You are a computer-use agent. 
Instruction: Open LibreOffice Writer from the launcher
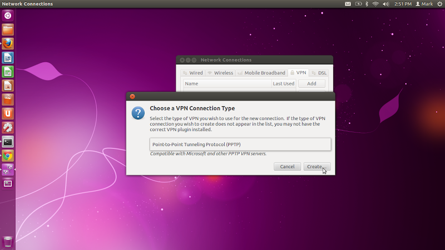8,58
